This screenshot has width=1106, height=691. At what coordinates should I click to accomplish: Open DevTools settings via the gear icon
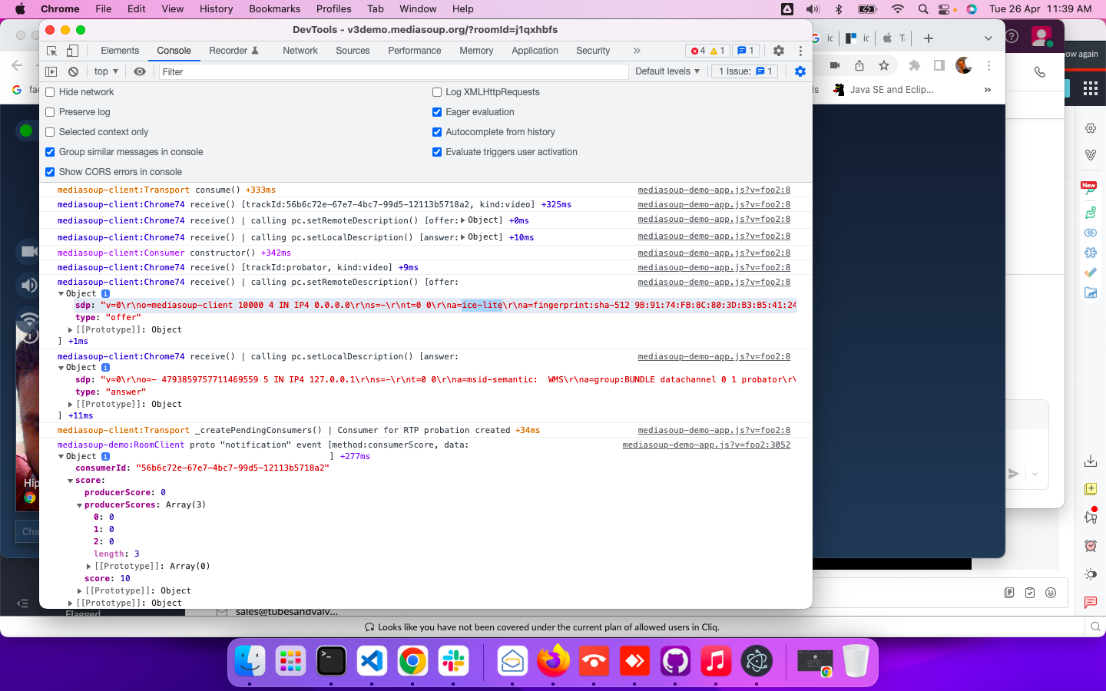pos(779,51)
